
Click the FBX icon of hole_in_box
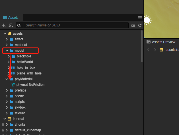click(13, 68)
